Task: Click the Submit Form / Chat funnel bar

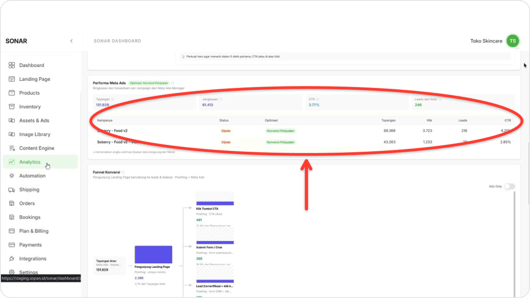Action: (215, 242)
